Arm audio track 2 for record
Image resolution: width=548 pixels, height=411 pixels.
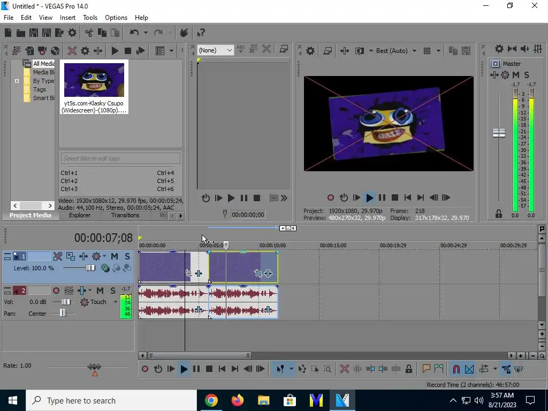coord(56,291)
